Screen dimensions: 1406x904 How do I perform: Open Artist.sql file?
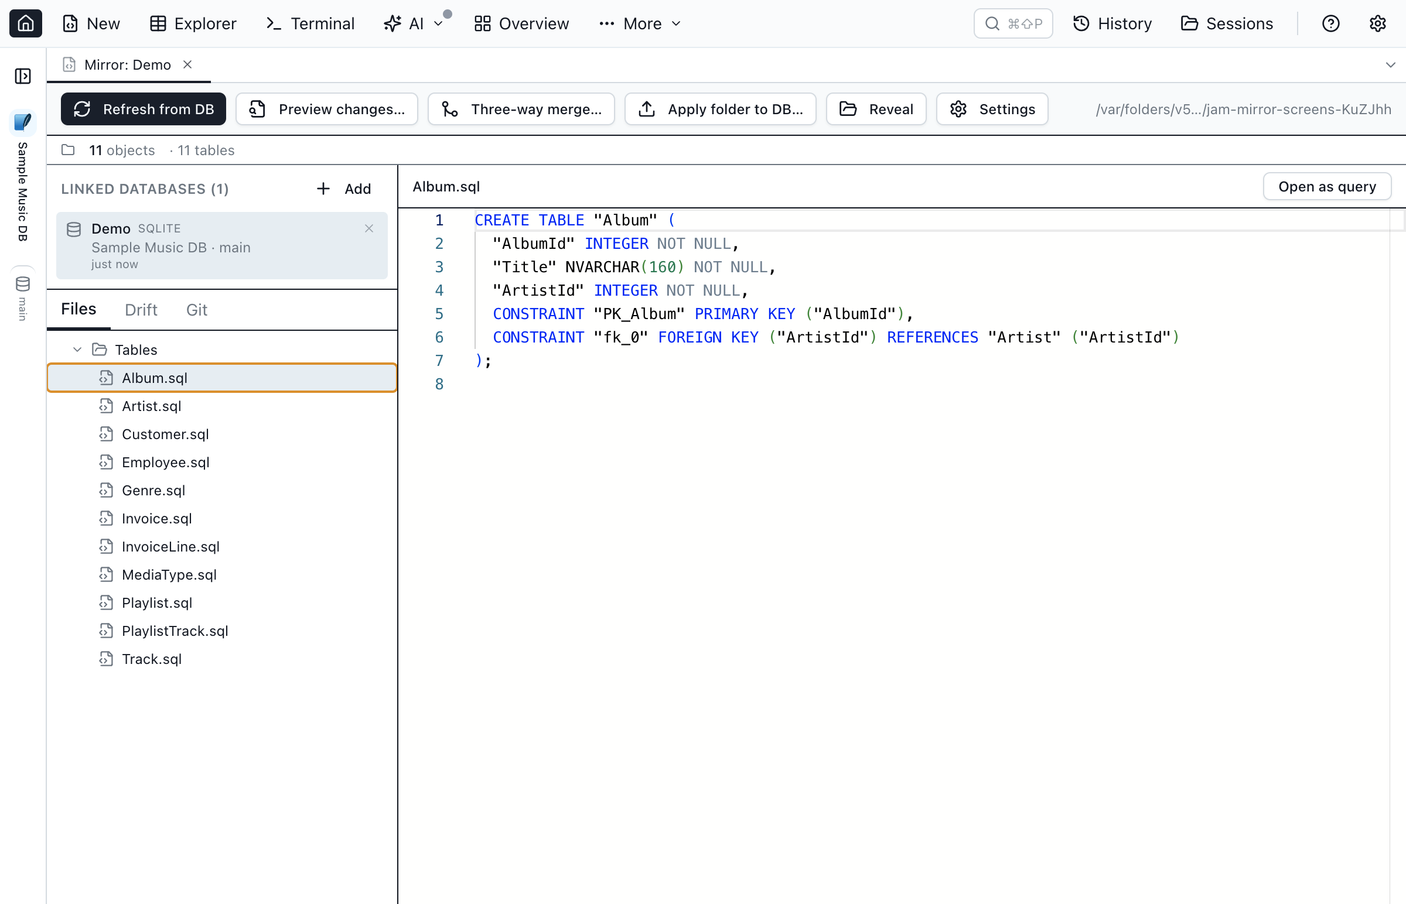[222, 406]
